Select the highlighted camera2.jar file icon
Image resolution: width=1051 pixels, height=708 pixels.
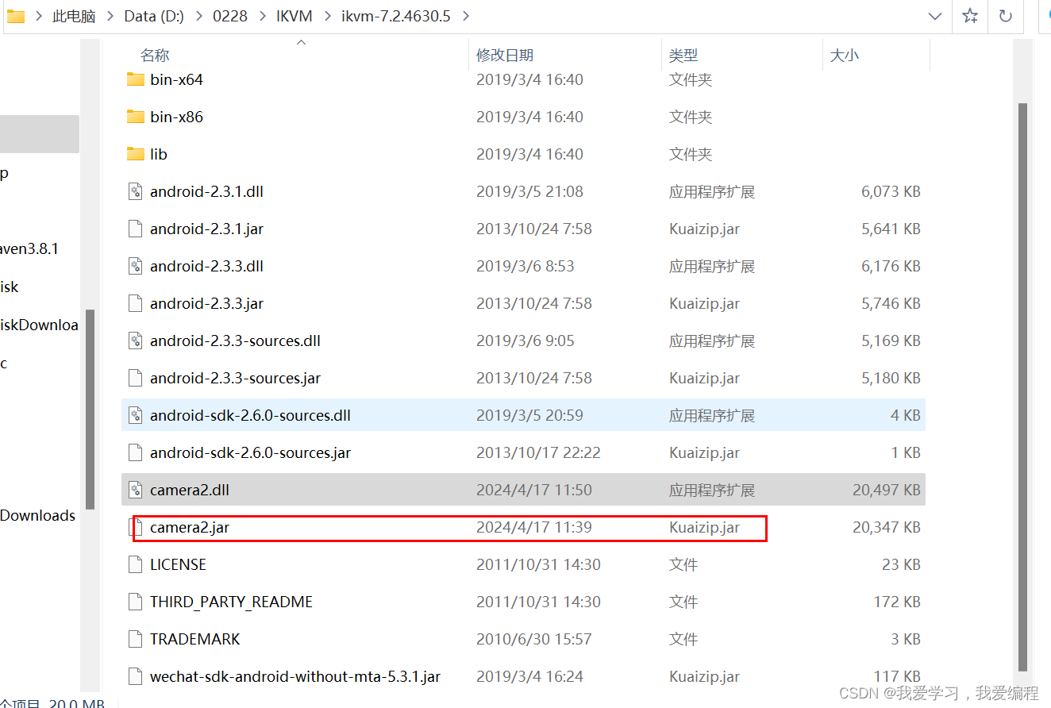click(135, 526)
